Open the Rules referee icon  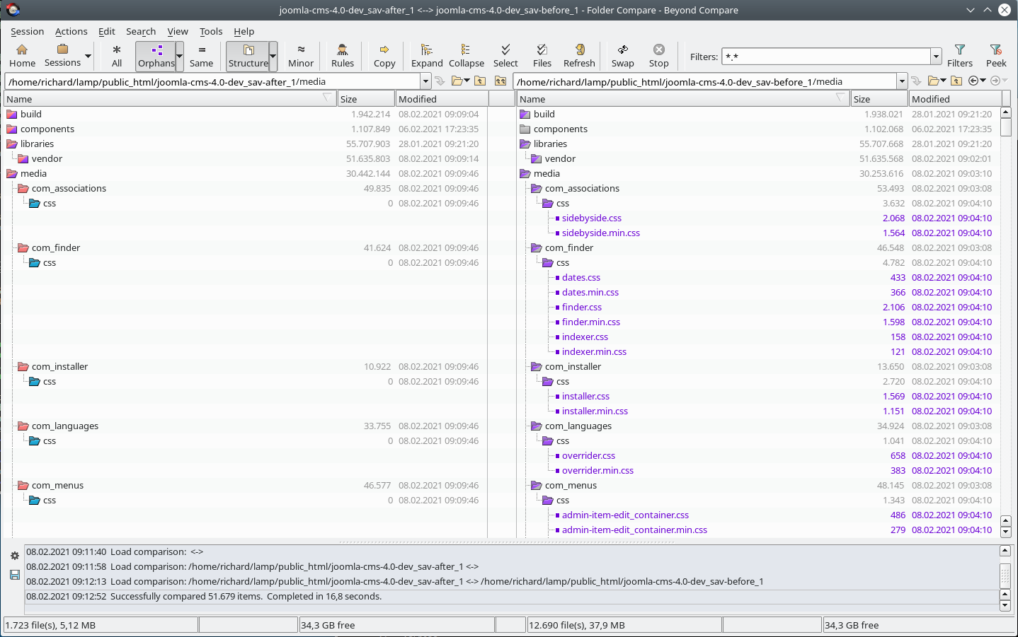(343, 56)
